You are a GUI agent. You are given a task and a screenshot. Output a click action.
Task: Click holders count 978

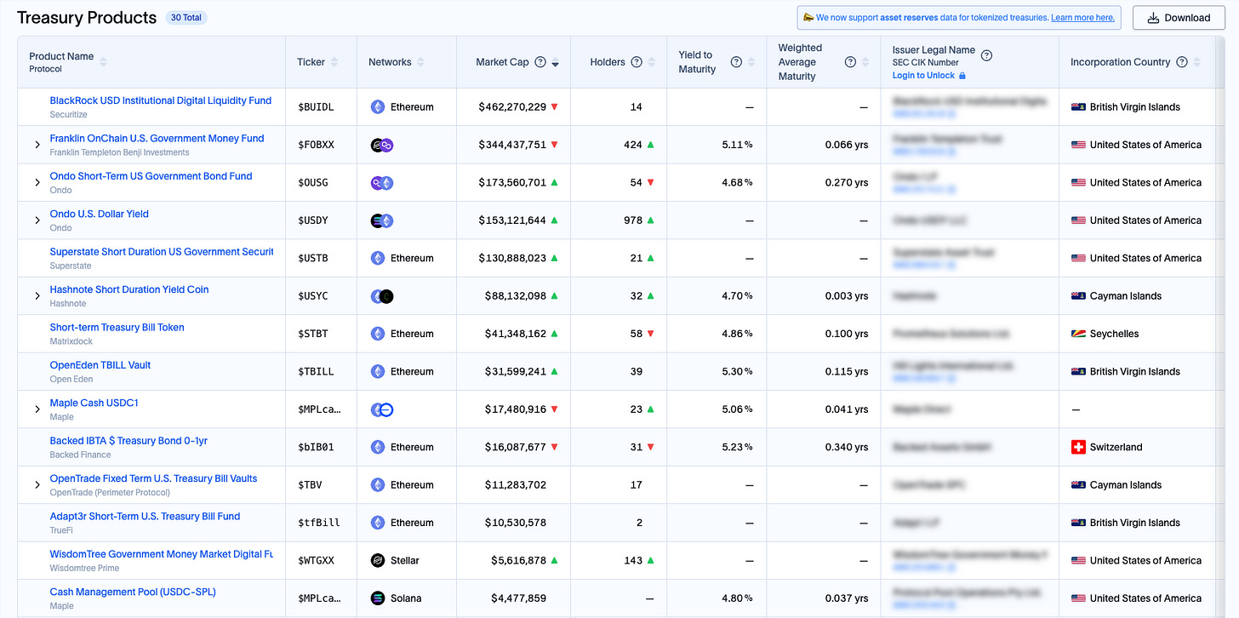pos(633,220)
